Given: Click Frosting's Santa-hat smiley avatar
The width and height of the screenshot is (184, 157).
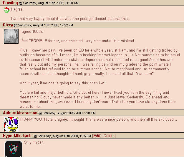Looking at the screenshot, I should tap(7, 10).
